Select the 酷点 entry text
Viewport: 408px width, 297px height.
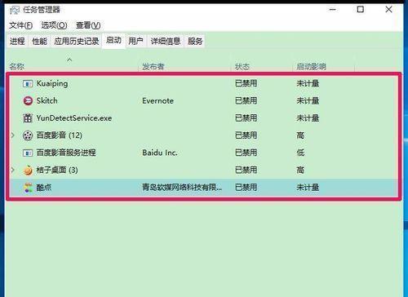[x=44, y=188]
